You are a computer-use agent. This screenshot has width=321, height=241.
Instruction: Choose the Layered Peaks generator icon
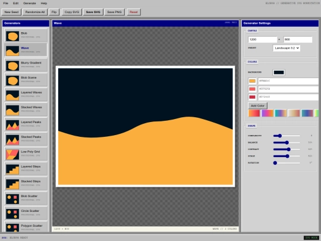(x=12, y=125)
